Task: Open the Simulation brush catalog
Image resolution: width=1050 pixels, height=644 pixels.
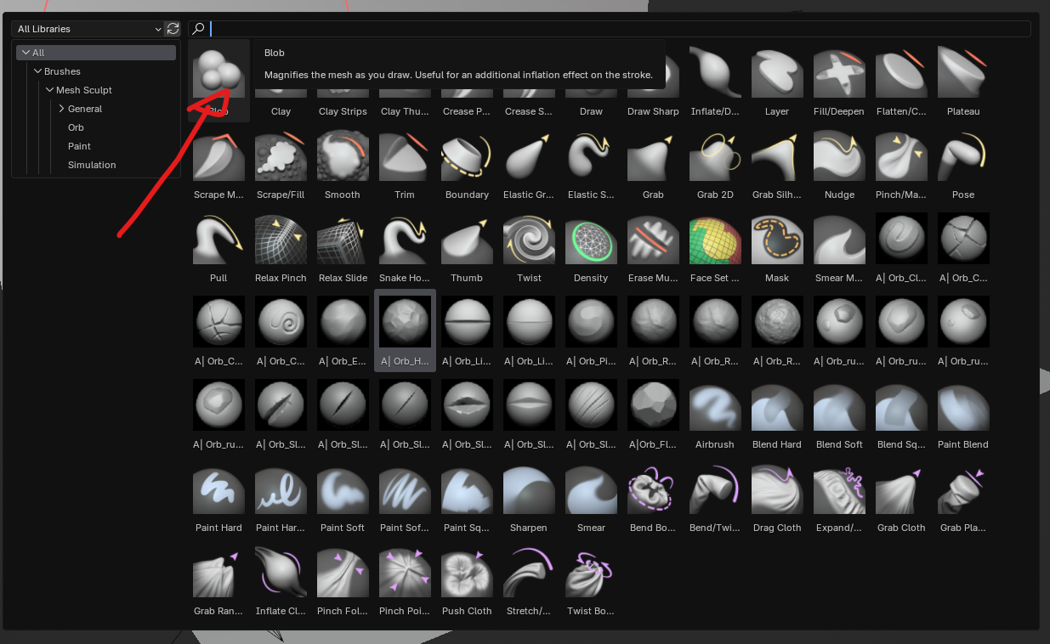Action: (92, 165)
